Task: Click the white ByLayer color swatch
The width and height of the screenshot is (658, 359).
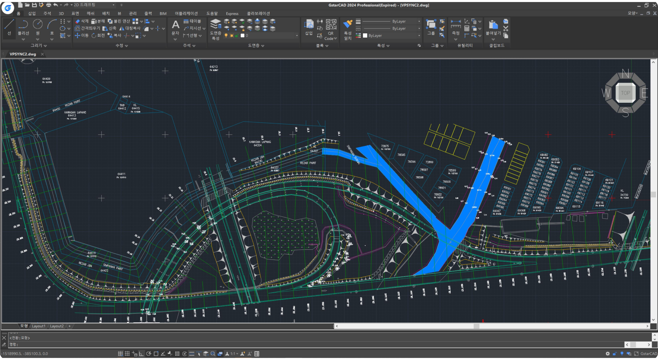Action: tap(365, 36)
